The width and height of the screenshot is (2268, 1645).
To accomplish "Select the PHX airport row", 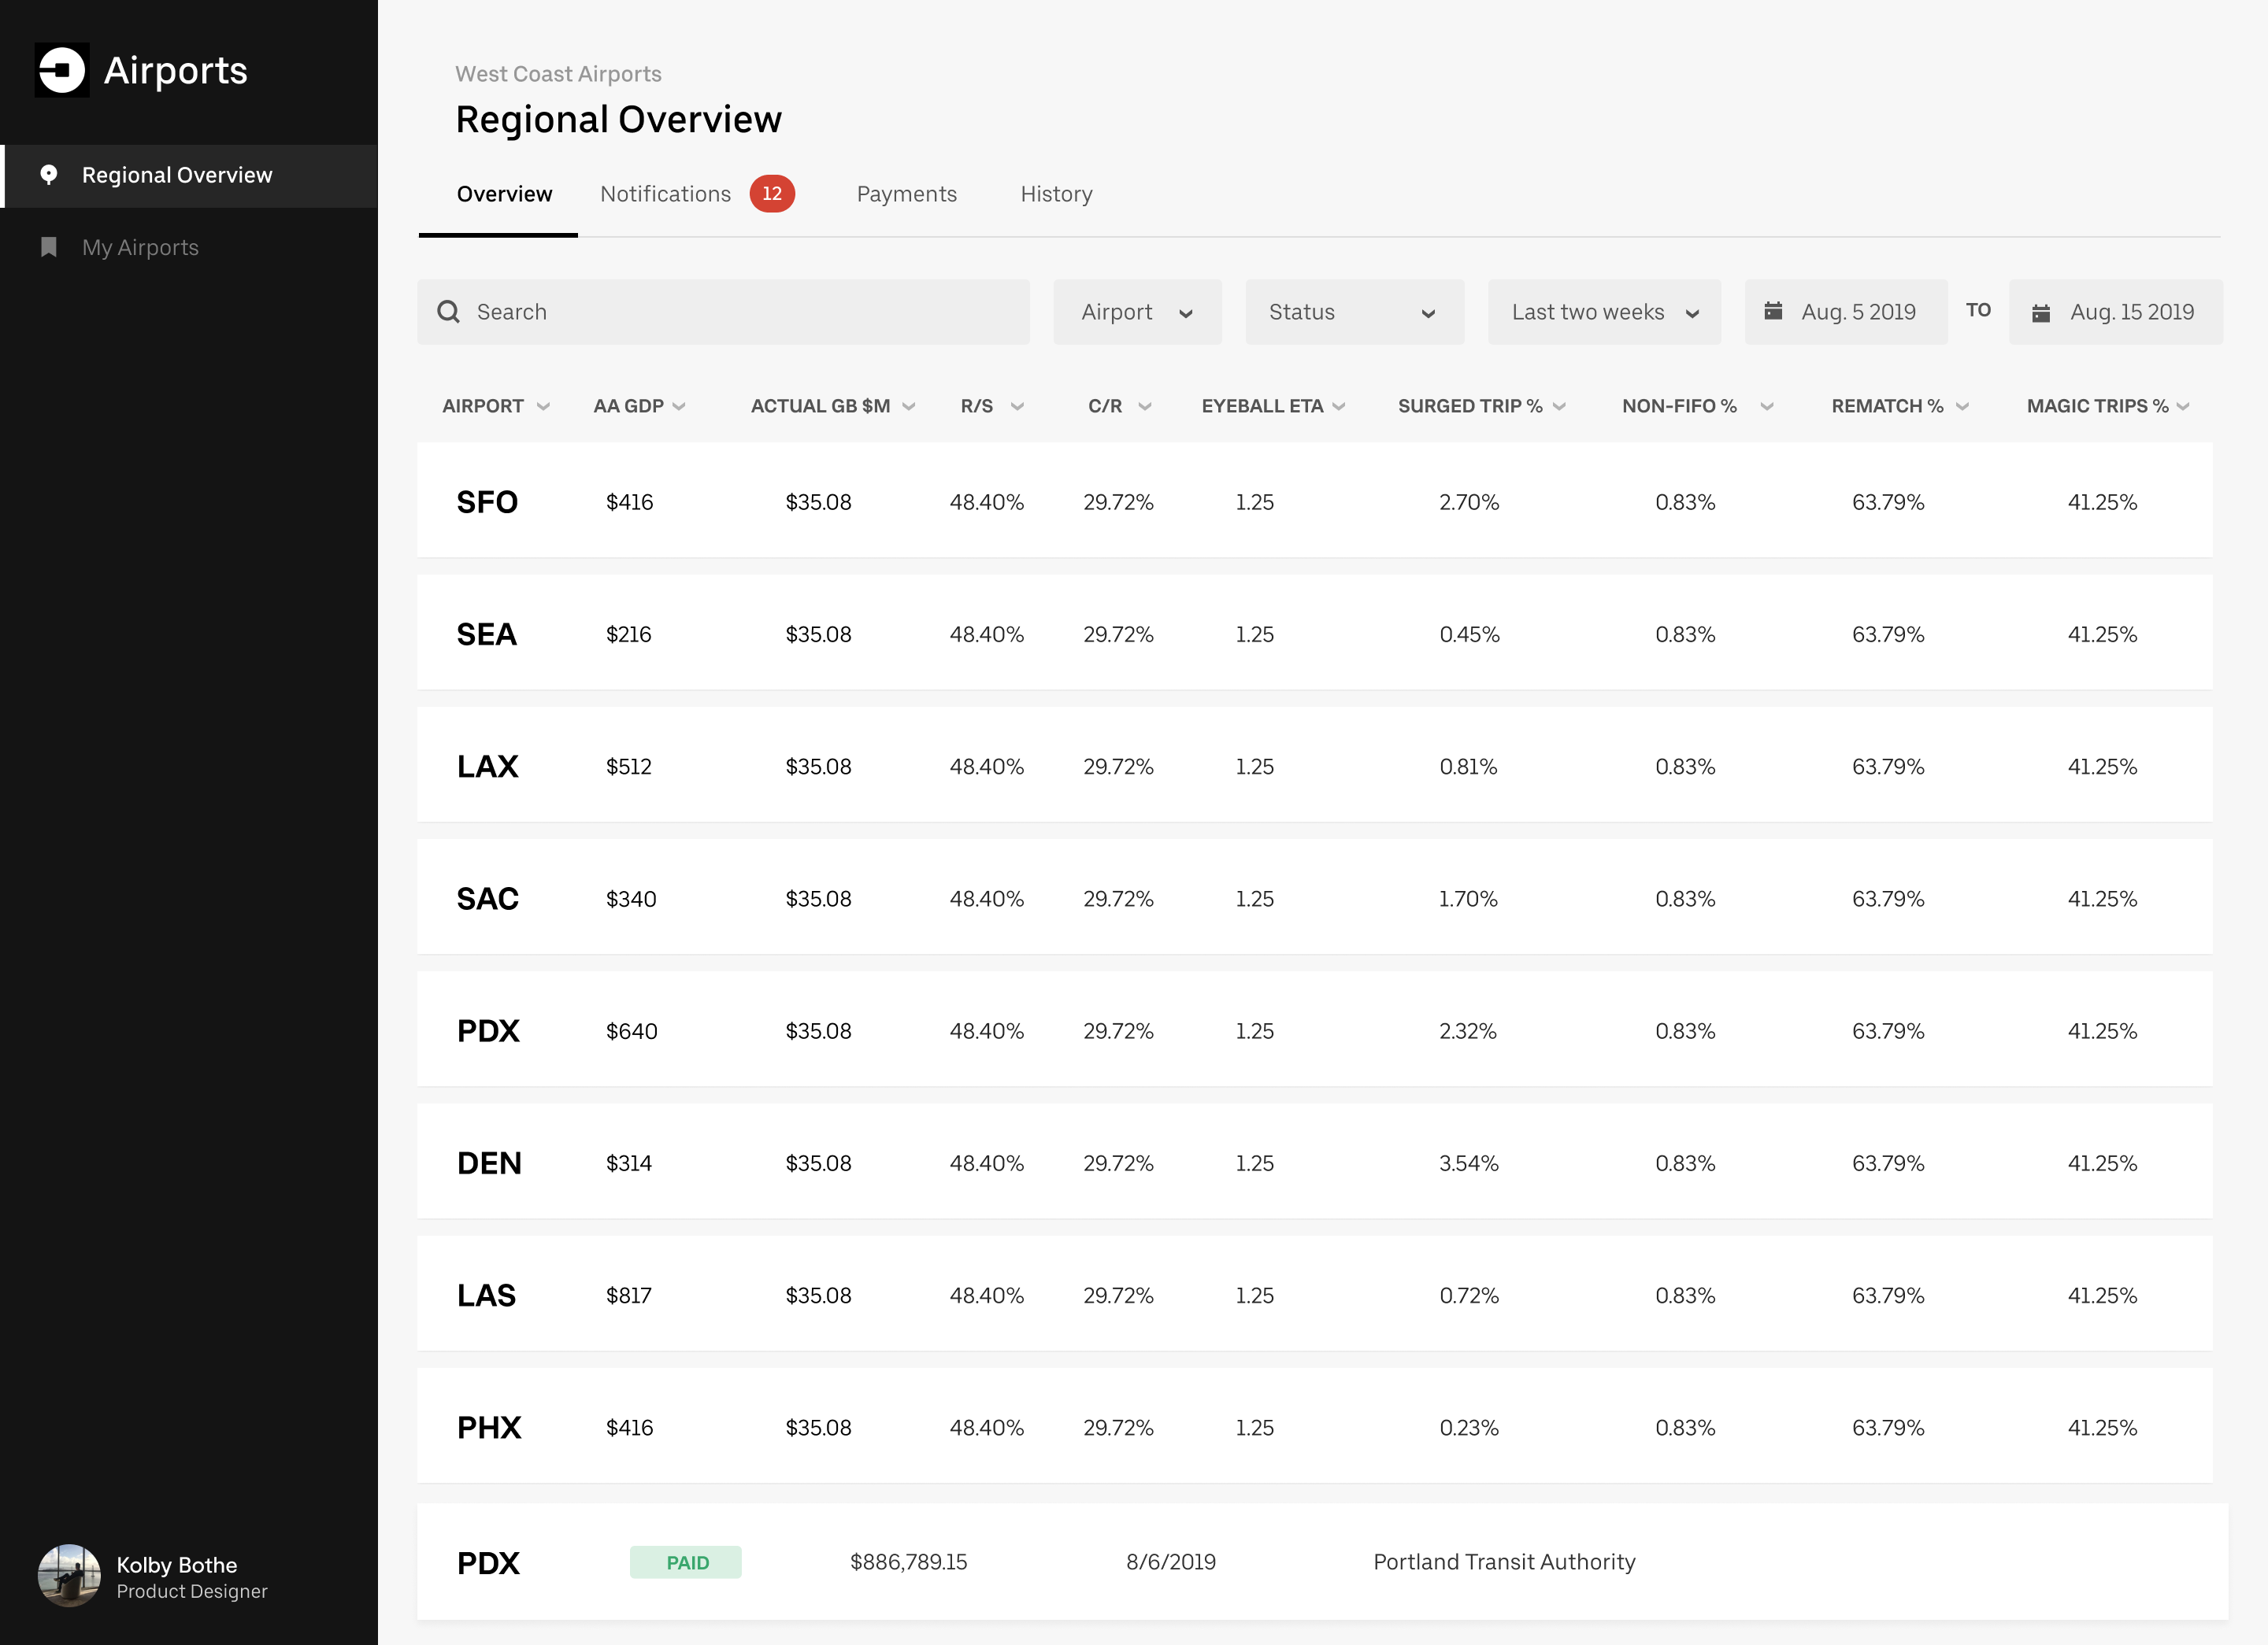I will [1314, 1426].
